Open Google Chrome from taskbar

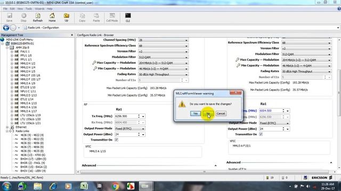point(115,186)
